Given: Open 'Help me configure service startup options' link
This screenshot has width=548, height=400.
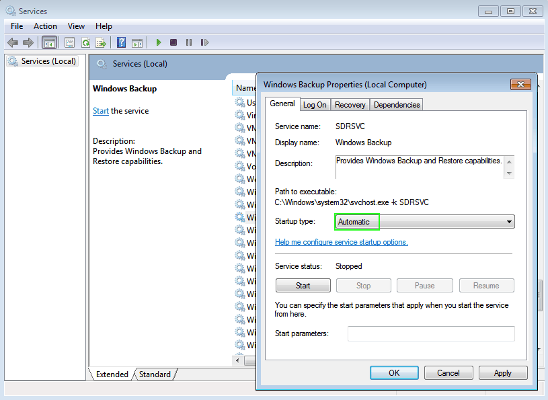Looking at the screenshot, I should click(x=342, y=242).
